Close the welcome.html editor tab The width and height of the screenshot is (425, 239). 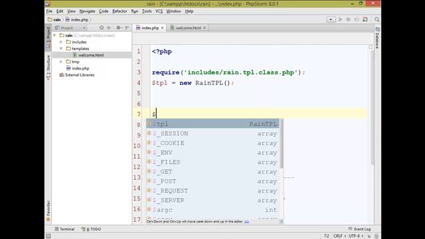pyautogui.click(x=205, y=28)
